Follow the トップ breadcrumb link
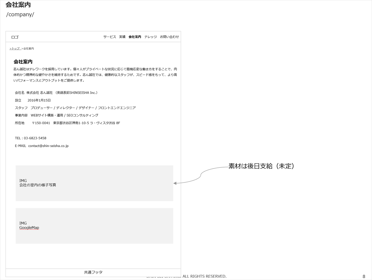372x280 pixels. 15,49
